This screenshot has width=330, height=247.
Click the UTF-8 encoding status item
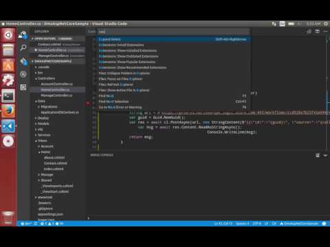tap(256, 224)
